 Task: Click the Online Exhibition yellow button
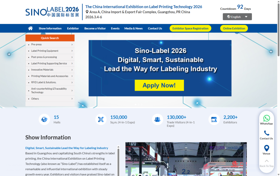coord(234,28)
